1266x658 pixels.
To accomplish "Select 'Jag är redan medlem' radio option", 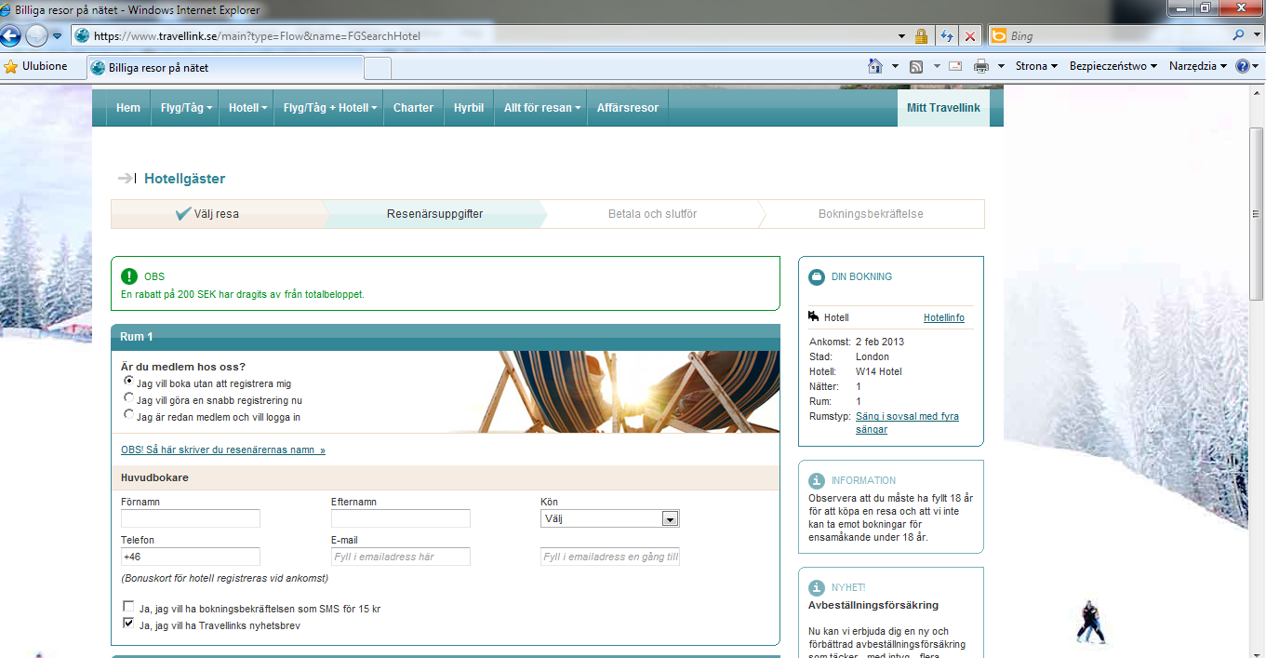I will pyautogui.click(x=129, y=416).
